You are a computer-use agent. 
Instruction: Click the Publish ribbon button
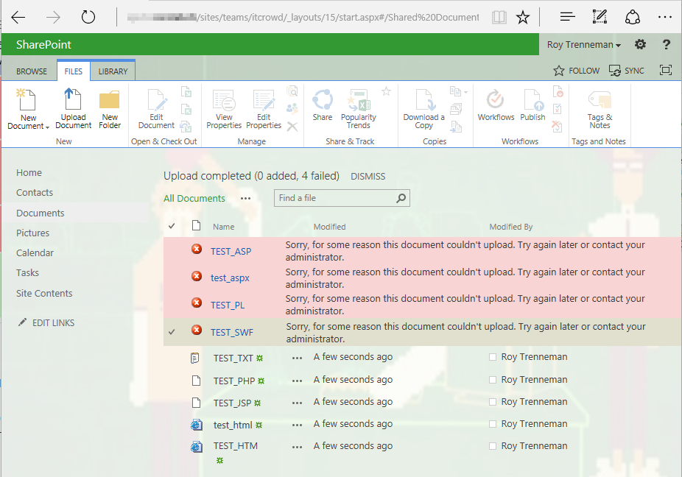532,105
